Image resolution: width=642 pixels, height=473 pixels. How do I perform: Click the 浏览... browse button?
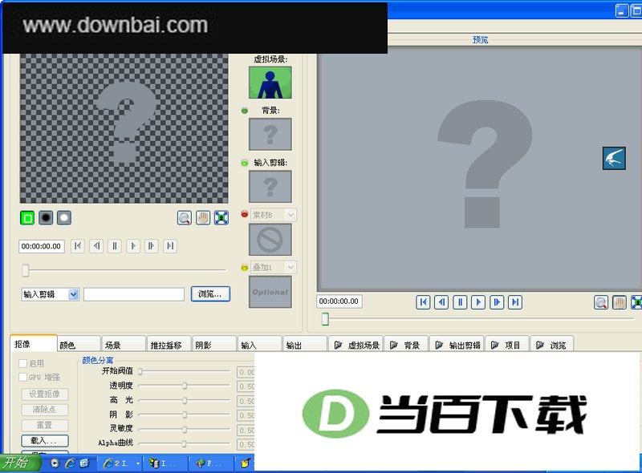(210, 293)
